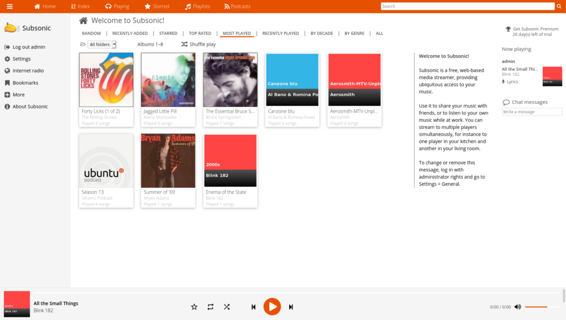566x320 pixels.
Task: Seek on the song progress bar
Action: (x=296, y=292)
